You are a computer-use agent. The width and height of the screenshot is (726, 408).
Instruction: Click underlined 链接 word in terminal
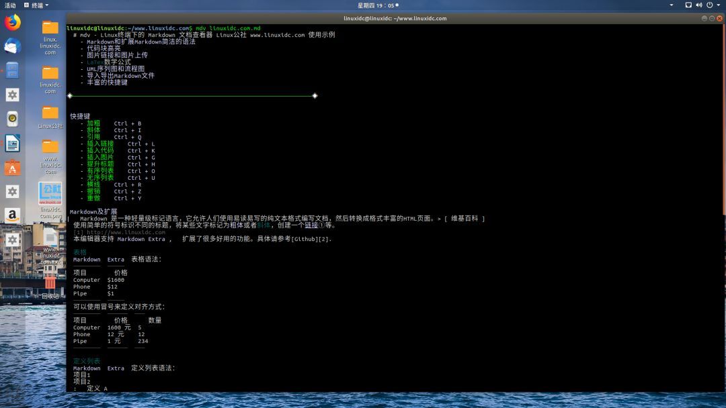pos(311,225)
